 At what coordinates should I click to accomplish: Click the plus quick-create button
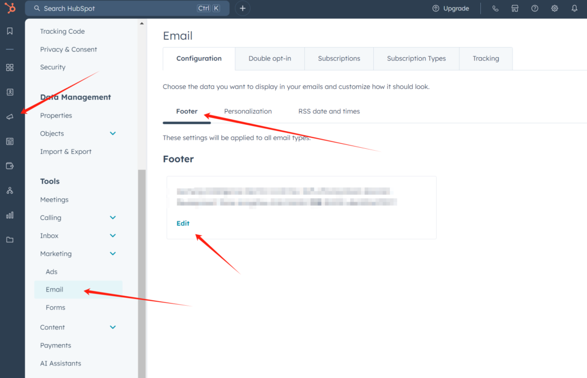[242, 9]
